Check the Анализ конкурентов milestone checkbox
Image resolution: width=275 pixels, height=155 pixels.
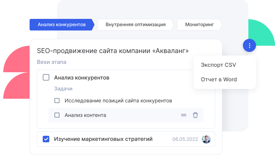pos(46,77)
